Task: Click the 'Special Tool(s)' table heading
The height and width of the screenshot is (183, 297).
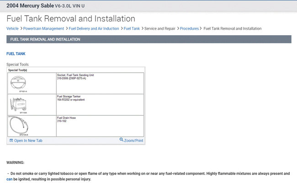Action: [x=18, y=70]
